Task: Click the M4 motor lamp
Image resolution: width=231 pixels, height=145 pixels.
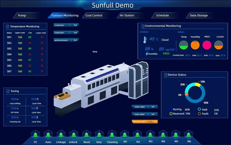Action: (163, 135)
